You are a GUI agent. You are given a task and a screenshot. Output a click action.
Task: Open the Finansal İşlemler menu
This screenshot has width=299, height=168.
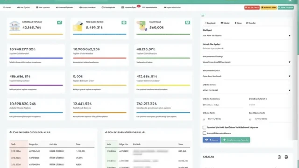[x=64, y=7]
